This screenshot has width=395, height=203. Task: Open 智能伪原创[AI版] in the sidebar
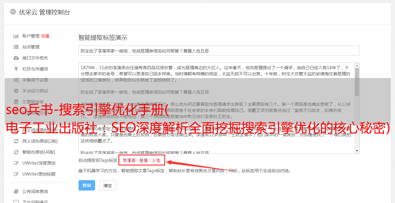[39, 152]
